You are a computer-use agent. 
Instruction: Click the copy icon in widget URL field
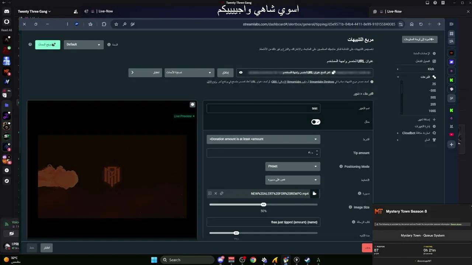pyautogui.click(x=333, y=73)
